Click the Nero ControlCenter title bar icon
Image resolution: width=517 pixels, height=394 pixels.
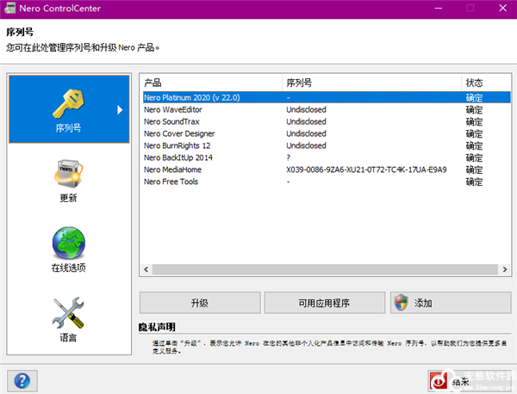(9, 8)
